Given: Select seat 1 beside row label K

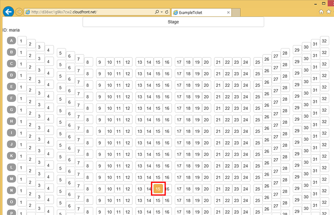Looking at the screenshot, I should 21,155.
